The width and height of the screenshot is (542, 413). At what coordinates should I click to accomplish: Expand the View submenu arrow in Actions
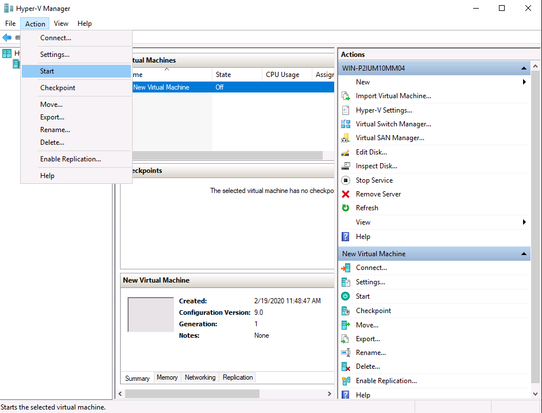click(524, 222)
